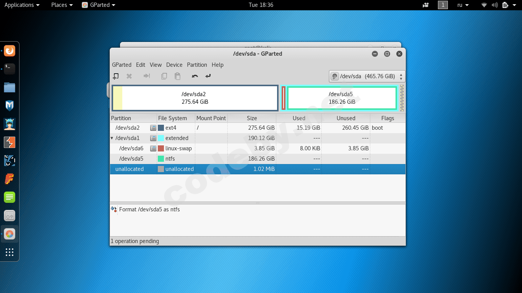Click the extended file system cyan swatch

coord(161,138)
